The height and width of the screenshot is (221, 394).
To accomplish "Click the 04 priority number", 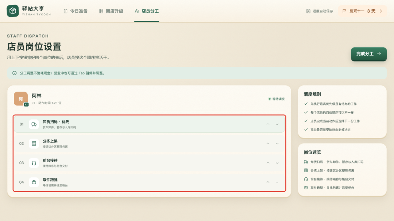I will click(22, 182).
